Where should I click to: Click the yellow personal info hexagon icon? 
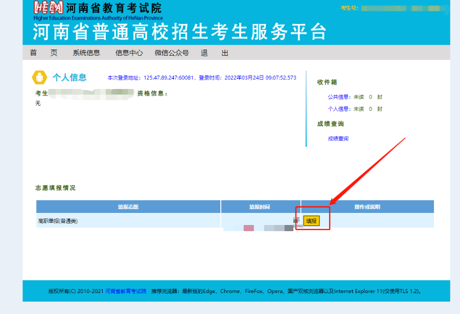[39, 77]
